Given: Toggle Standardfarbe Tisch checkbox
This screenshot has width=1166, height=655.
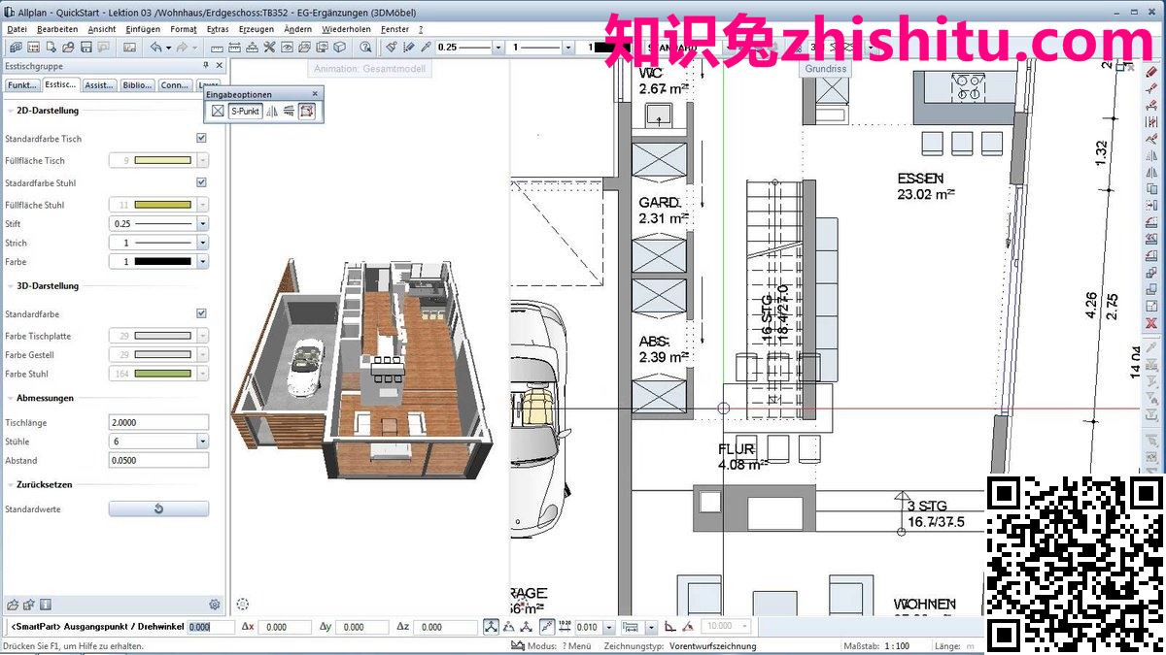Looking at the screenshot, I should pos(201,139).
